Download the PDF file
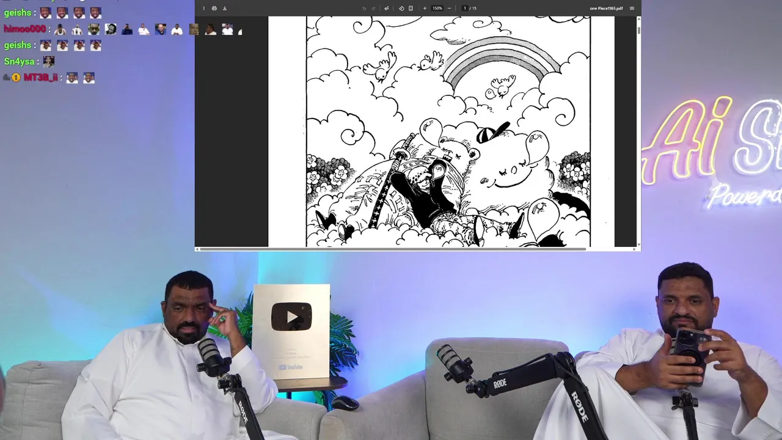 (x=225, y=8)
